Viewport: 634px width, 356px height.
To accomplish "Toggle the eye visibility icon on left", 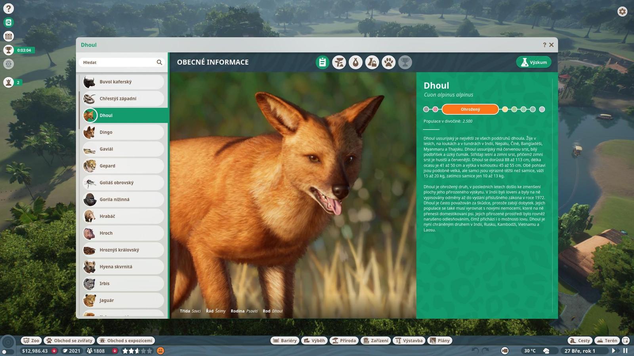I will pyautogui.click(x=8, y=64).
